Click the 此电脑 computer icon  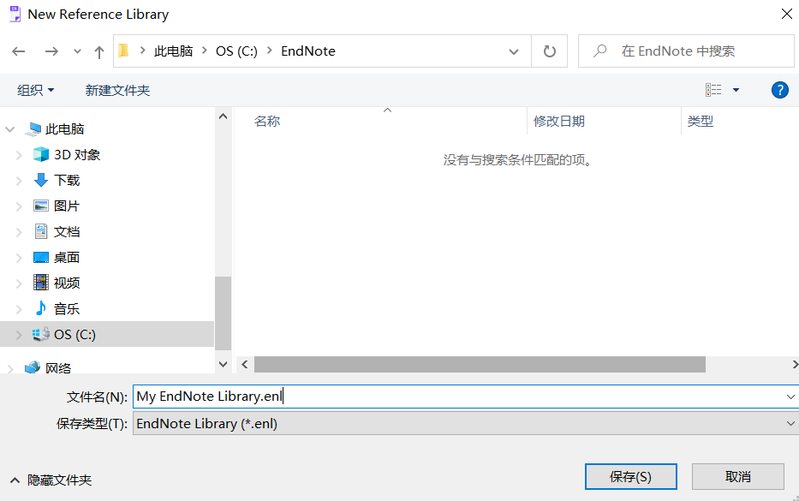click(33, 129)
